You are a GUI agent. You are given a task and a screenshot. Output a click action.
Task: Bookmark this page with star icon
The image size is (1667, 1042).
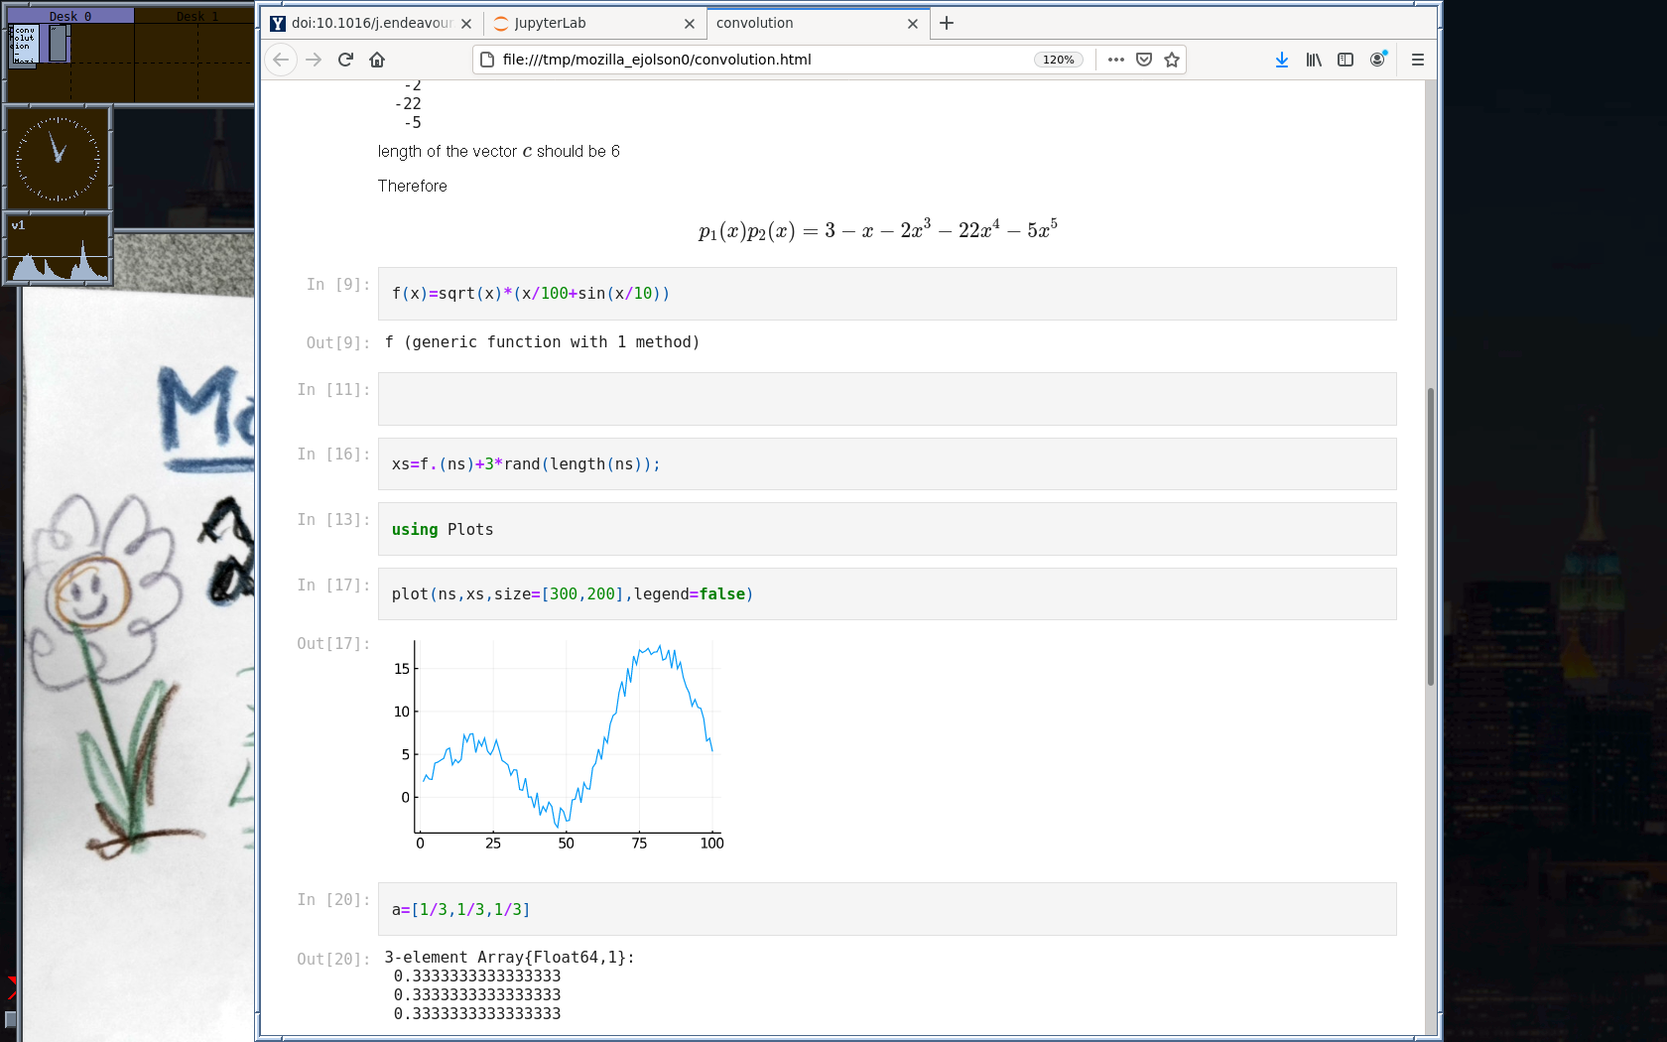pyautogui.click(x=1172, y=60)
